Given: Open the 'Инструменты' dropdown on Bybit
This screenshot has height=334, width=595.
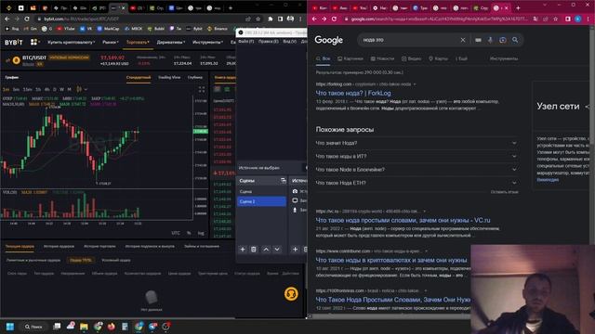Looking at the screenshot, I should [x=207, y=43].
